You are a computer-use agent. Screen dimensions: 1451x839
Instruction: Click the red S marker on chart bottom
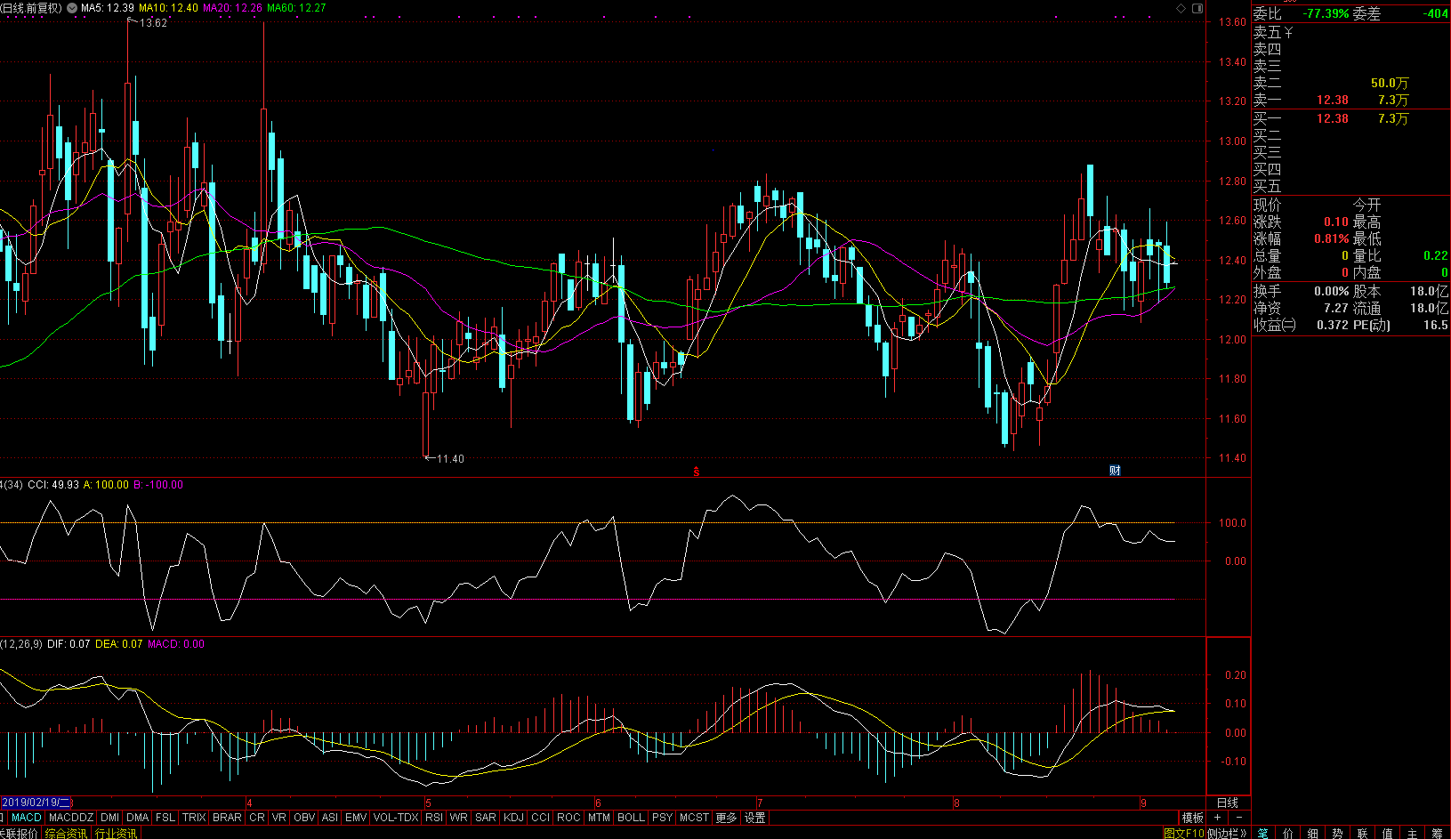697,472
